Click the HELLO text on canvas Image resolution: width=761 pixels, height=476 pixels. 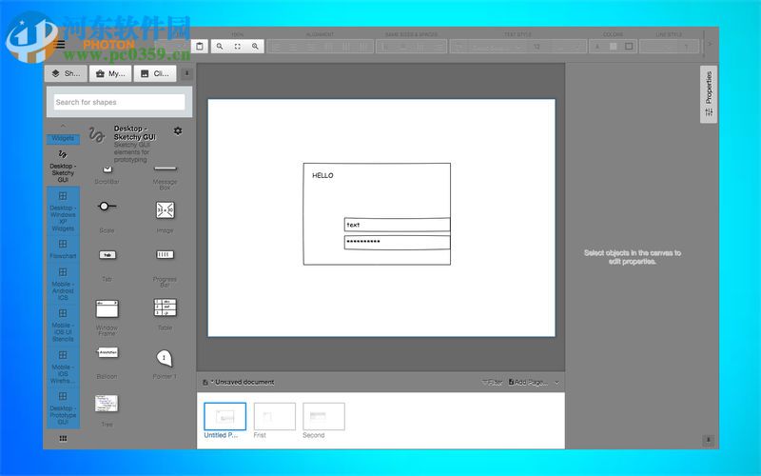[322, 176]
